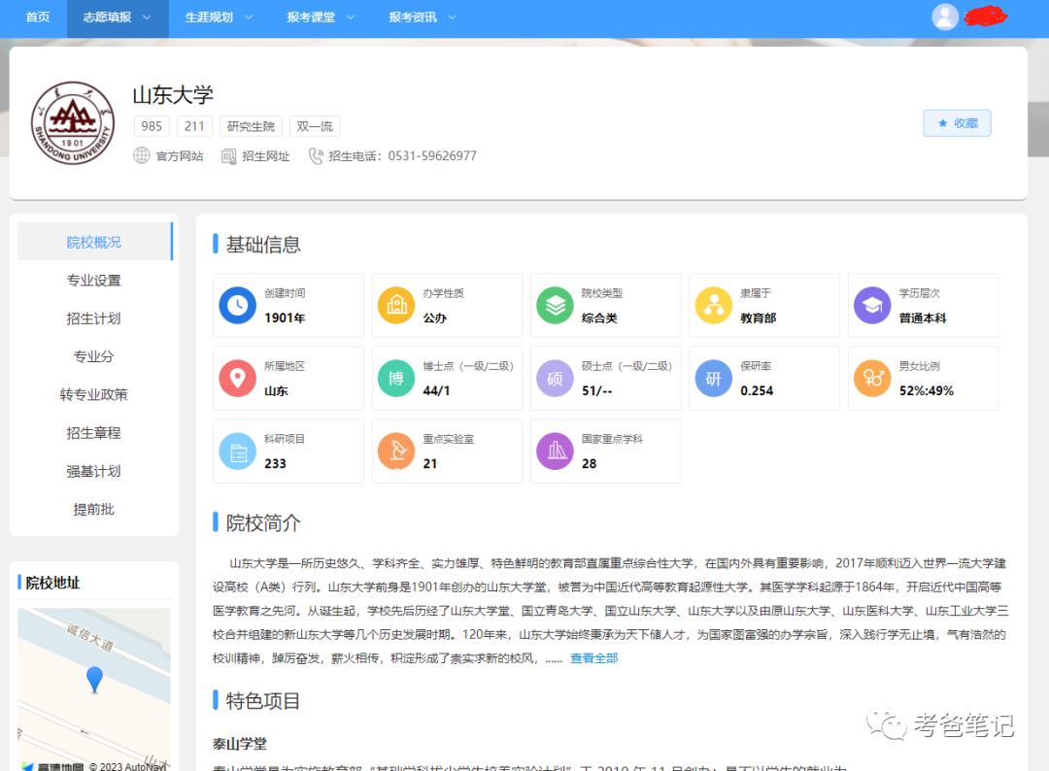Screen dimensions: 1049x771
Task: Click the 硕 icon for master programs
Action: (x=555, y=378)
